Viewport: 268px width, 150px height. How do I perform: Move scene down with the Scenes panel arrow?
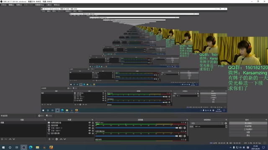pos(14,139)
